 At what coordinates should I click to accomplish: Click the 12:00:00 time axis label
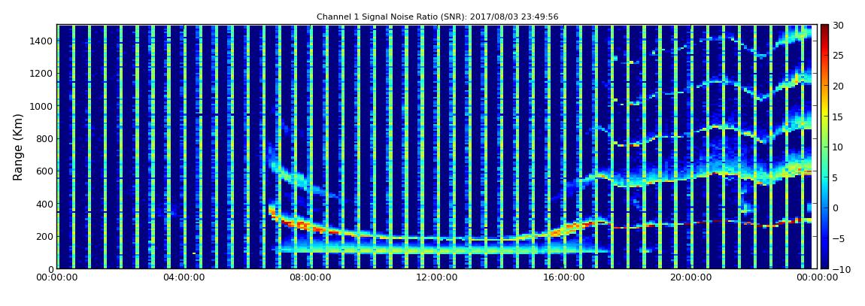[436, 277]
